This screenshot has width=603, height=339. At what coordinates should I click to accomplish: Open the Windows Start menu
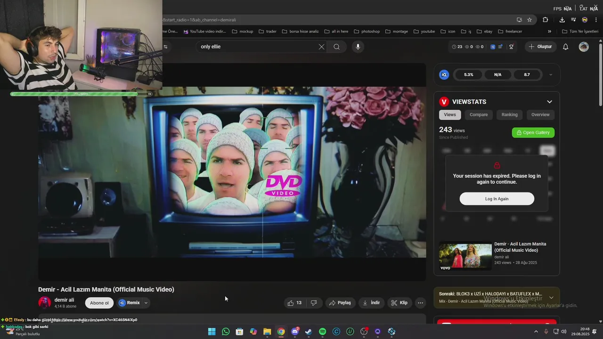click(212, 331)
